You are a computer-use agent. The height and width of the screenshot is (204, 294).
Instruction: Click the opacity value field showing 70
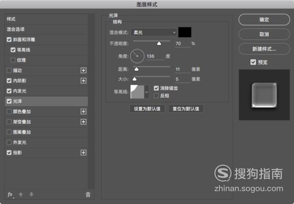tap(183, 44)
